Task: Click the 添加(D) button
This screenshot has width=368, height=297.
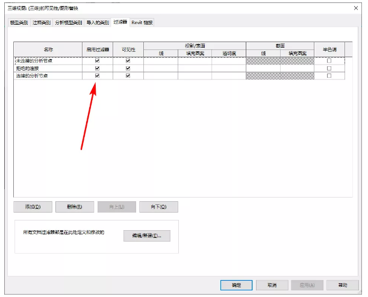Action: 33,207
